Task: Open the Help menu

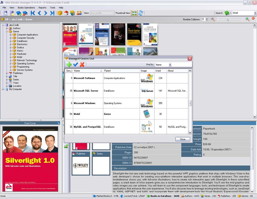Action: tap(61, 7)
